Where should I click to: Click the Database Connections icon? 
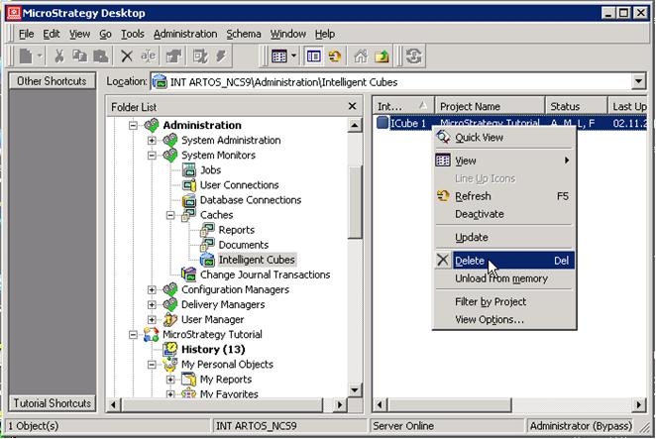coord(189,200)
